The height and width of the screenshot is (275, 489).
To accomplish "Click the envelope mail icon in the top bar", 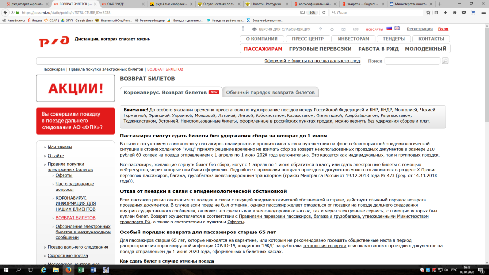I will 343,29.
